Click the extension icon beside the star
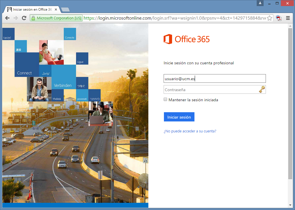Screen dimensions: 295x210 pyautogui.click(x=279, y=18)
